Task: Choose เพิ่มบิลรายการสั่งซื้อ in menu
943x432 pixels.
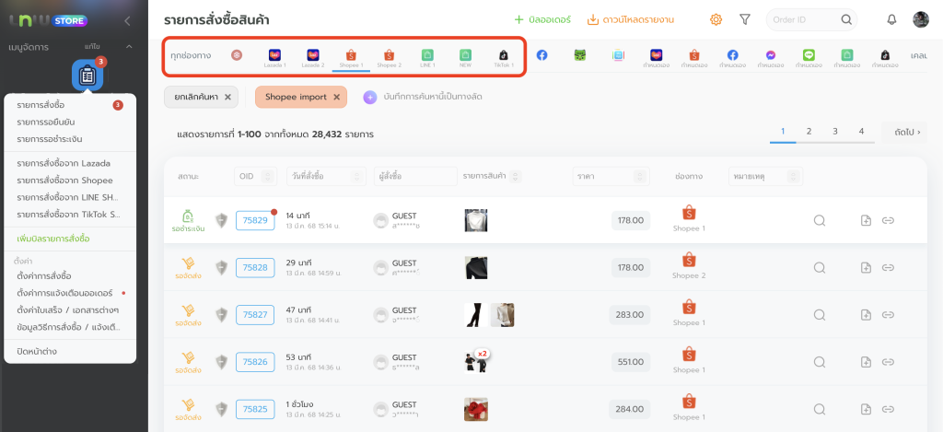Action: (x=53, y=239)
